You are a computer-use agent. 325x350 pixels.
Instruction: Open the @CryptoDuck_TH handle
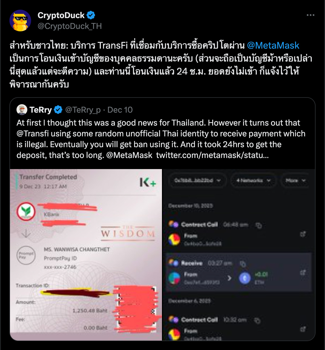point(70,26)
